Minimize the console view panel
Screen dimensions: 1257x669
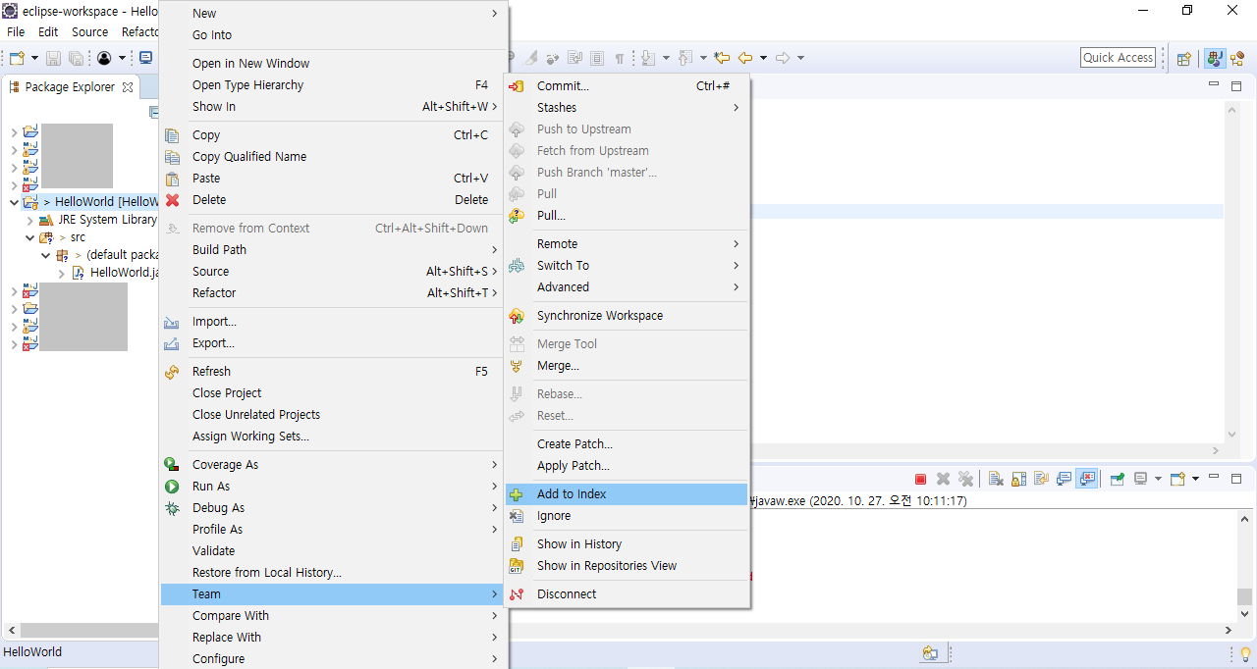tap(1213, 478)
